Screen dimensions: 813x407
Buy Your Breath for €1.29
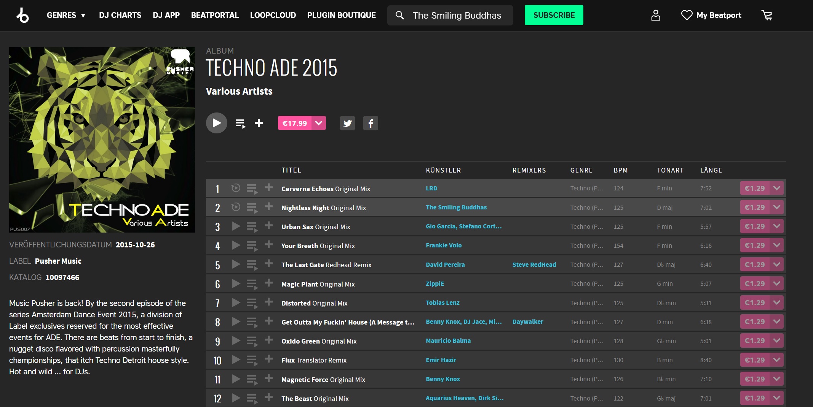click(755, 245)
